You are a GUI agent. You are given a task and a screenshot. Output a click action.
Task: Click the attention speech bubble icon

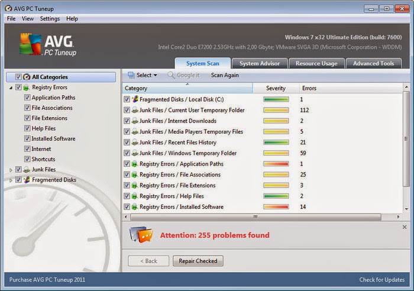(x=141, y=234)
